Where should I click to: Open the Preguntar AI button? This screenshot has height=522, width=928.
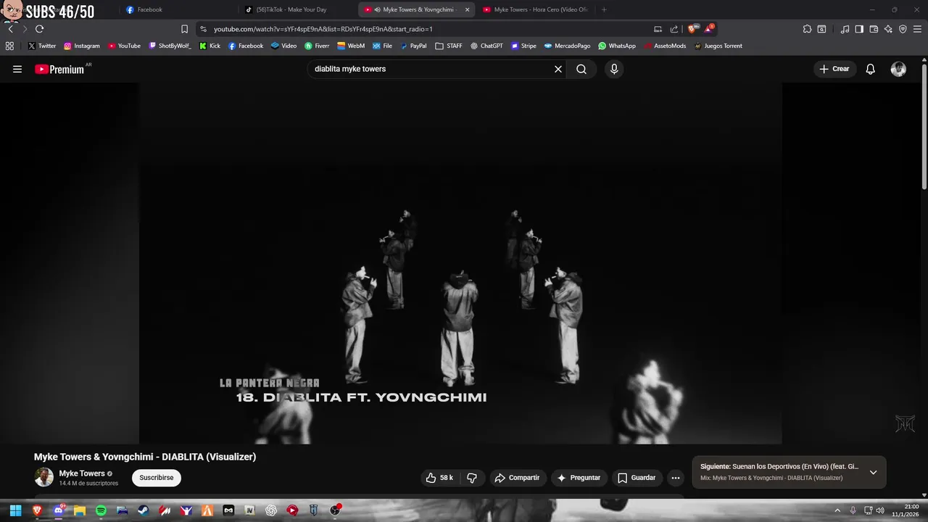coord(579,478)
